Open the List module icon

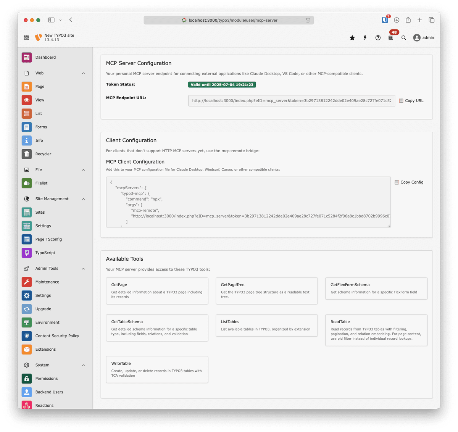click(x=27, y=113)
